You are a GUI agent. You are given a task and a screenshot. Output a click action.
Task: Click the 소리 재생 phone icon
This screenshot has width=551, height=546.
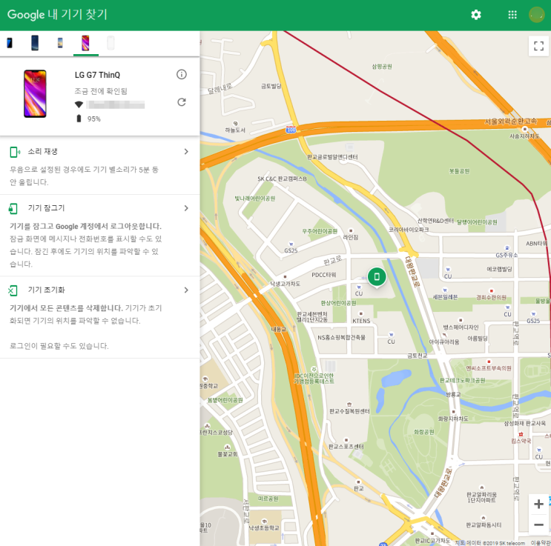tap(14, 152)
